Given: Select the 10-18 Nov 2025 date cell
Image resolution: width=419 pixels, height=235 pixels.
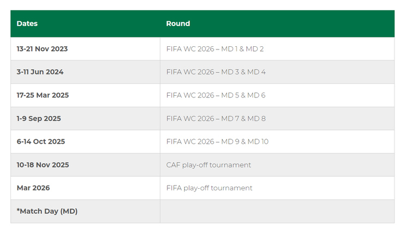Looking at the screenshot, I should point(43,165).
